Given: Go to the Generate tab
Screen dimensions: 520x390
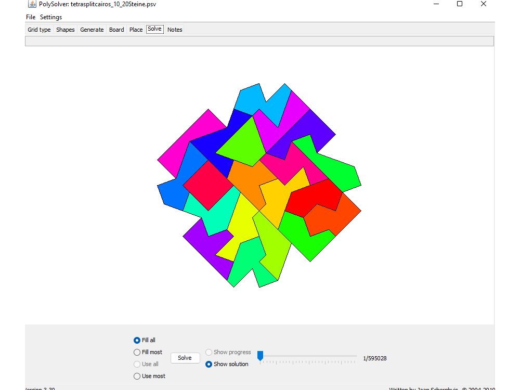Looking at the screenshot, I should point(92,30).
